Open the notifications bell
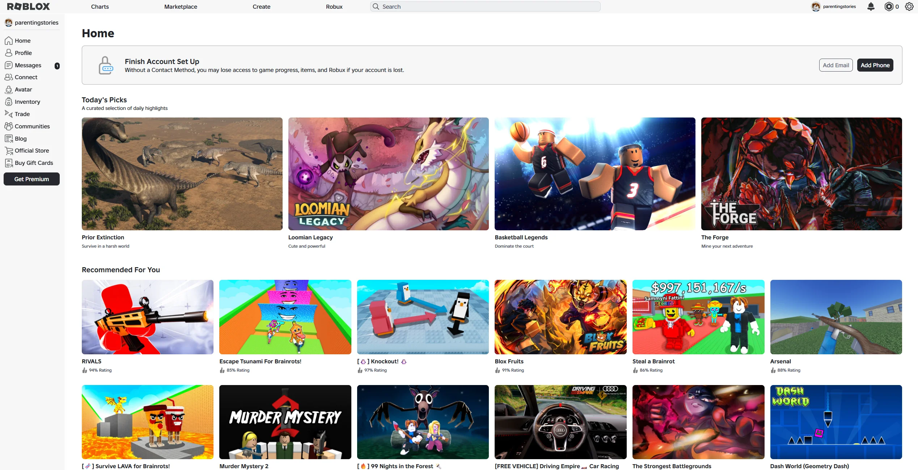918x470 pixels. pyautogui.click(x=871, y=7)
